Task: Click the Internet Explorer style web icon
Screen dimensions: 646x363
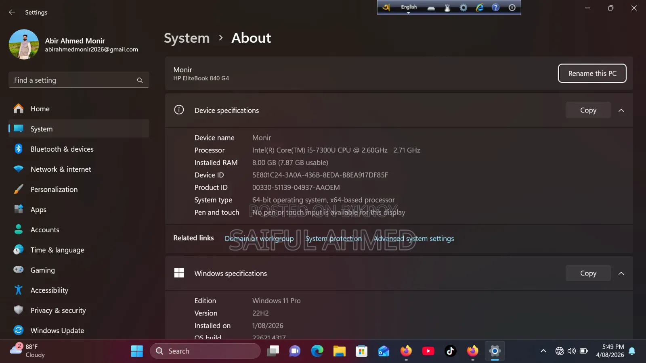Action: 480,8
